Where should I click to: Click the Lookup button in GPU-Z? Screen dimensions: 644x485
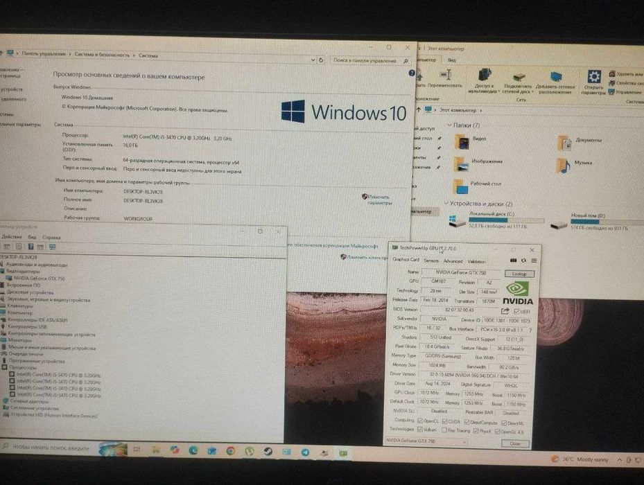(x=519, y=274)
